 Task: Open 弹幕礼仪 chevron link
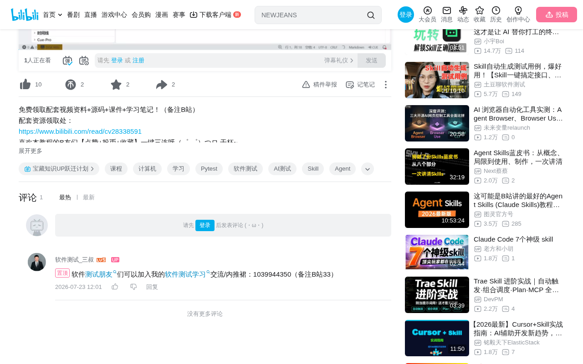339,61
